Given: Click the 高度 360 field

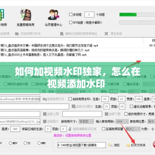Looking at the screenshot, I should click(15, 129).
